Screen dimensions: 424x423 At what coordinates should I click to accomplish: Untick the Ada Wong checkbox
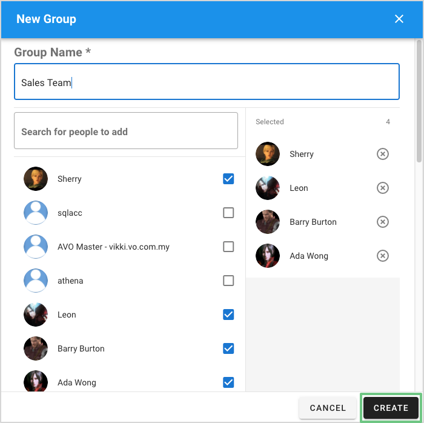228,382
